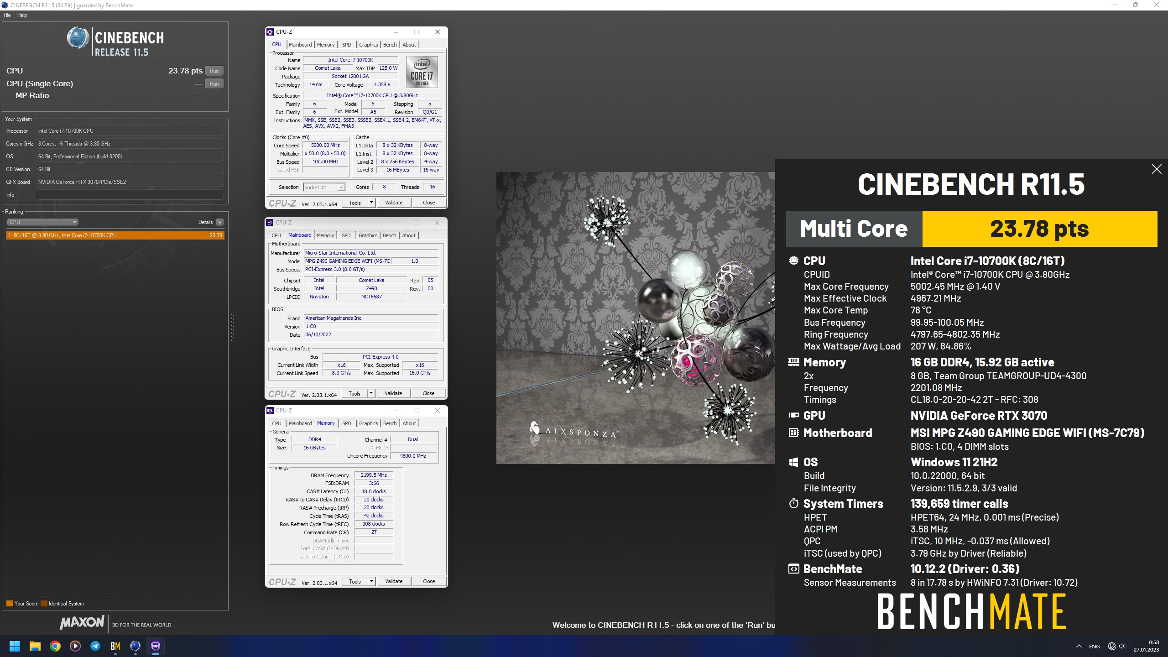Open SPD tab in top CPU-Z window
1168x657 pixels.
pyautogui.click(x=347, y=45)
